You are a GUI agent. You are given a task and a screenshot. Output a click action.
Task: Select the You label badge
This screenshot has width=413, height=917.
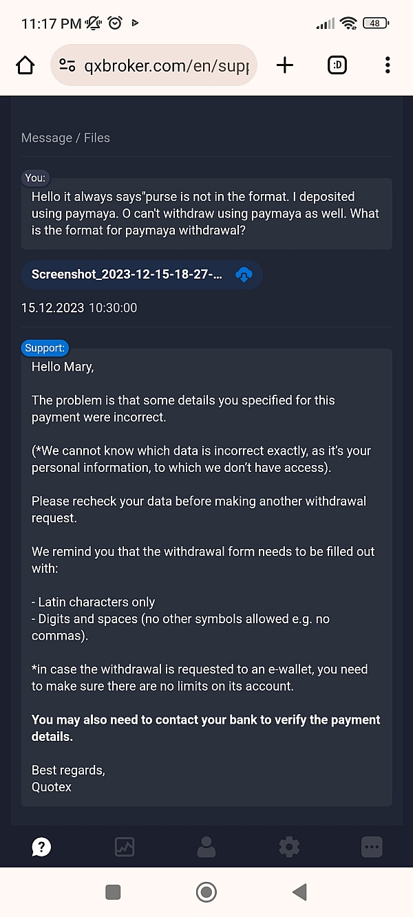click(35, 177)
